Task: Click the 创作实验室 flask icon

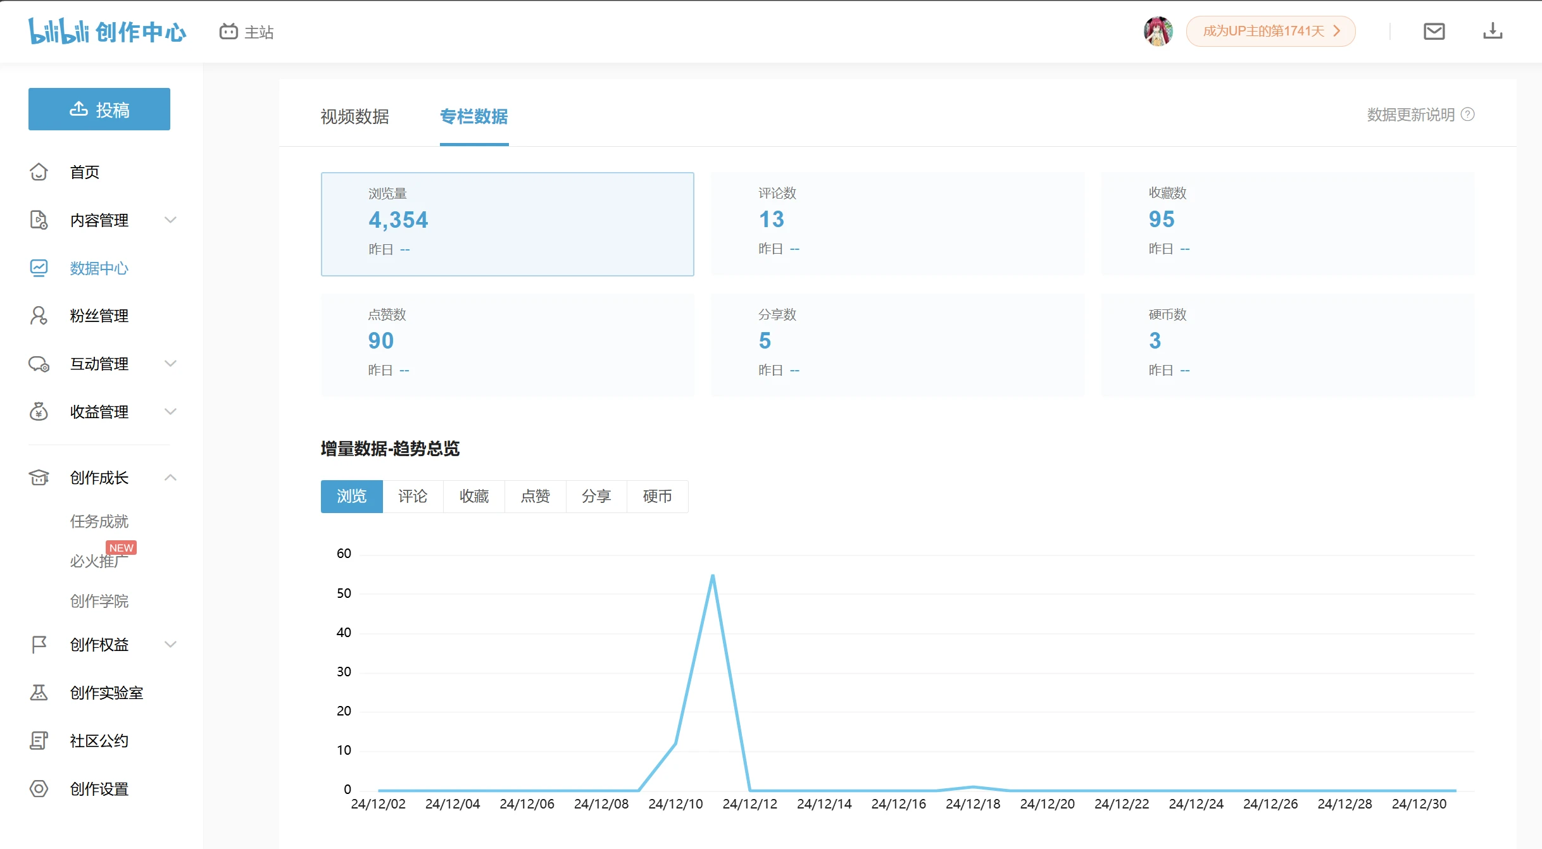Action: pos(39,693)
